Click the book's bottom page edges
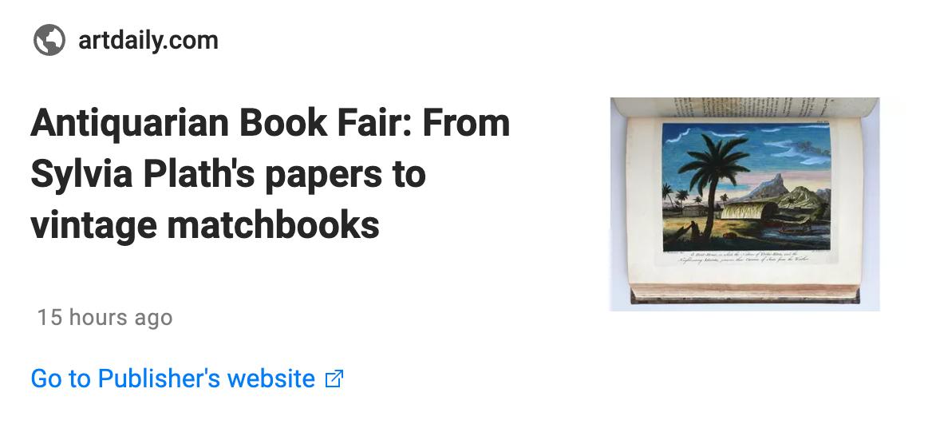The height and width of the screenshot is (436, 932). click(x=744, y=294)
